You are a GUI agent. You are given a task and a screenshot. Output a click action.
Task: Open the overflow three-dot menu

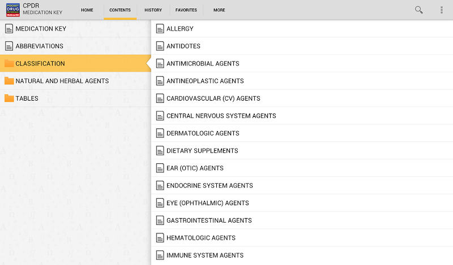click(442, 10)
